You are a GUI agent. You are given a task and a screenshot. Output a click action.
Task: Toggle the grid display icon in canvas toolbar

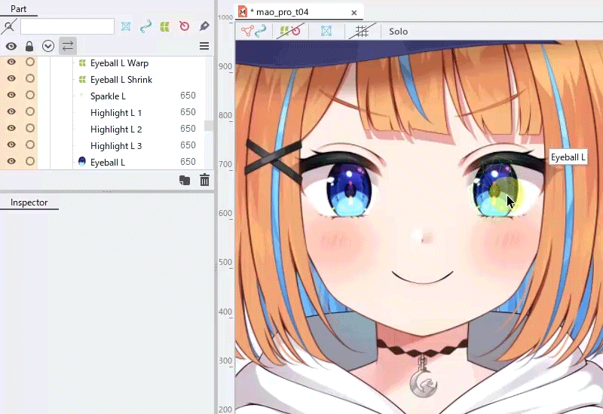point(362,31)
